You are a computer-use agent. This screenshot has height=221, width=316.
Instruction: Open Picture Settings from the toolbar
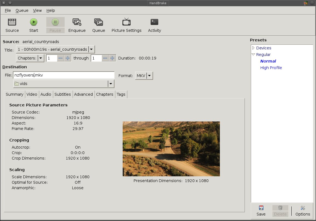[126, 22]
